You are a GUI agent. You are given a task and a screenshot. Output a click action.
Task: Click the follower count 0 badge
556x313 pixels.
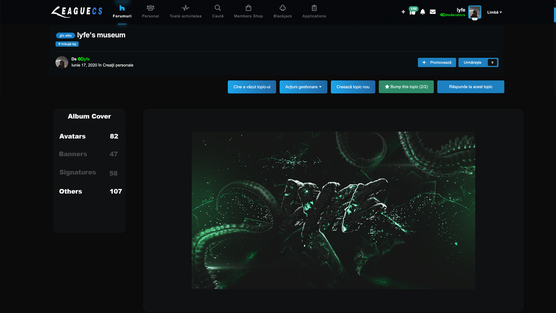[x=492, y=63]
